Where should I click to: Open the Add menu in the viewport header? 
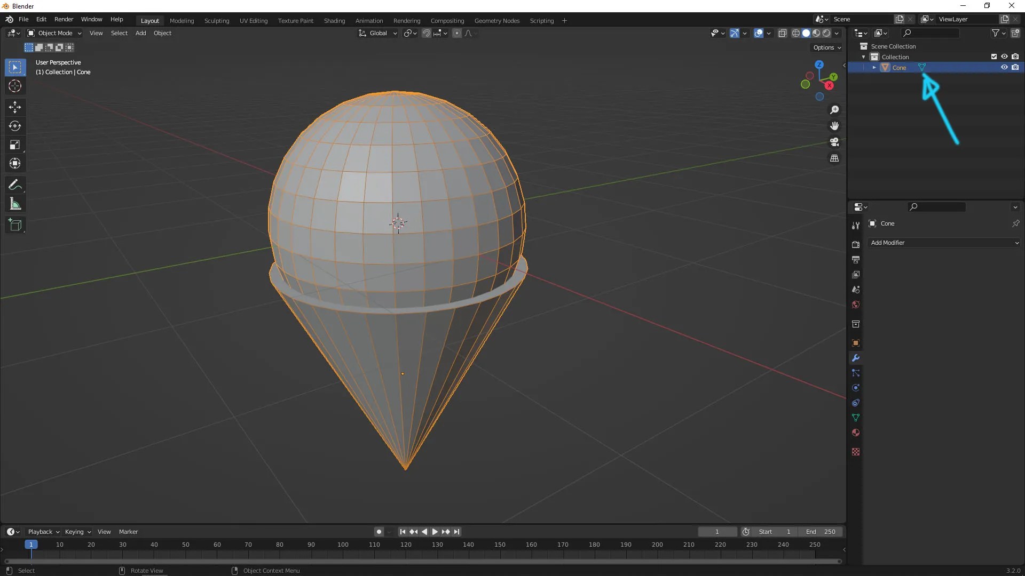140,33
